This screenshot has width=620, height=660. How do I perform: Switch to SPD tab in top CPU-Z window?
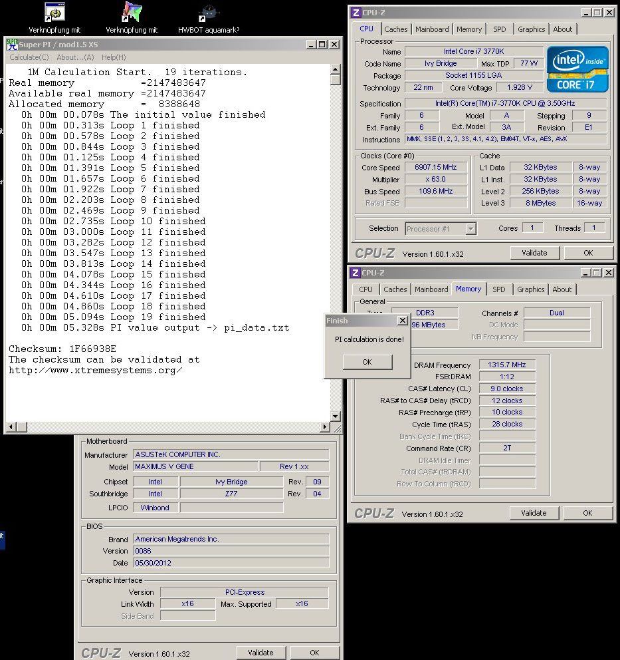coord(499,29)
